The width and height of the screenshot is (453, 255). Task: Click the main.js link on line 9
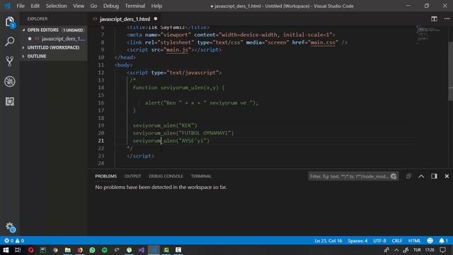[177, 50]
